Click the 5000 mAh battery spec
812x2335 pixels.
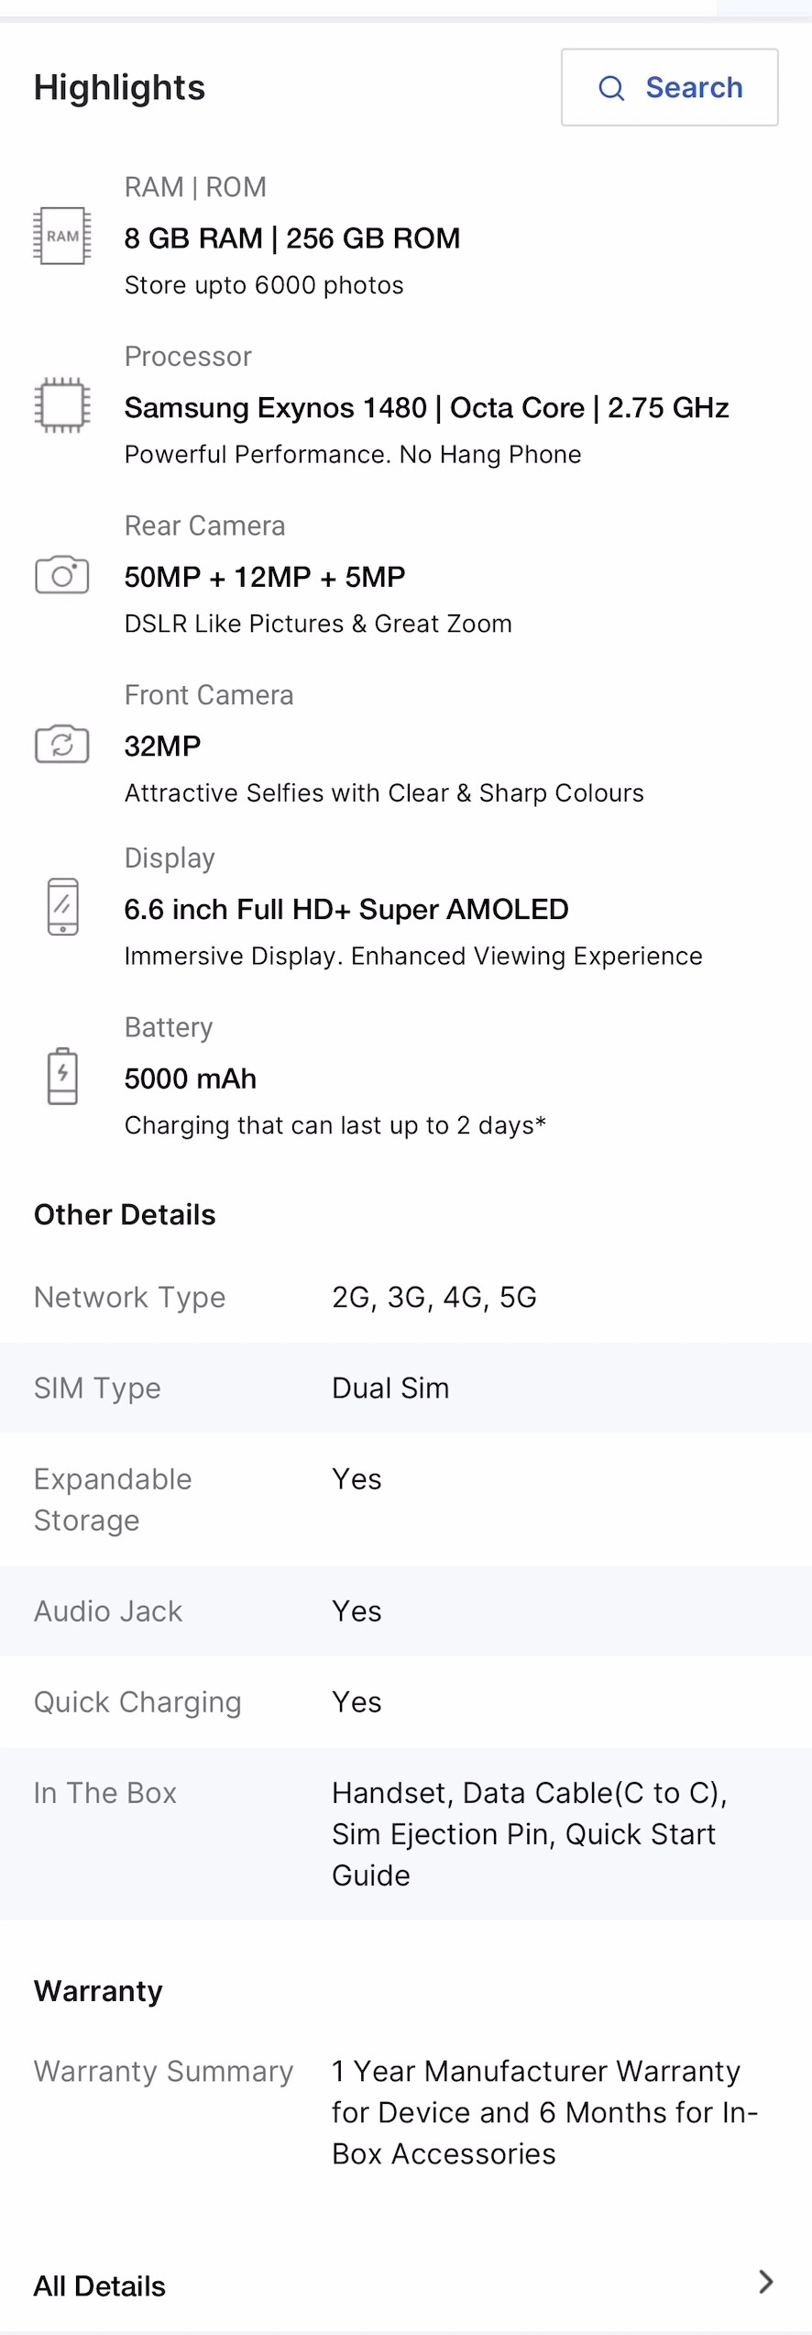(x=191, y=1079)
